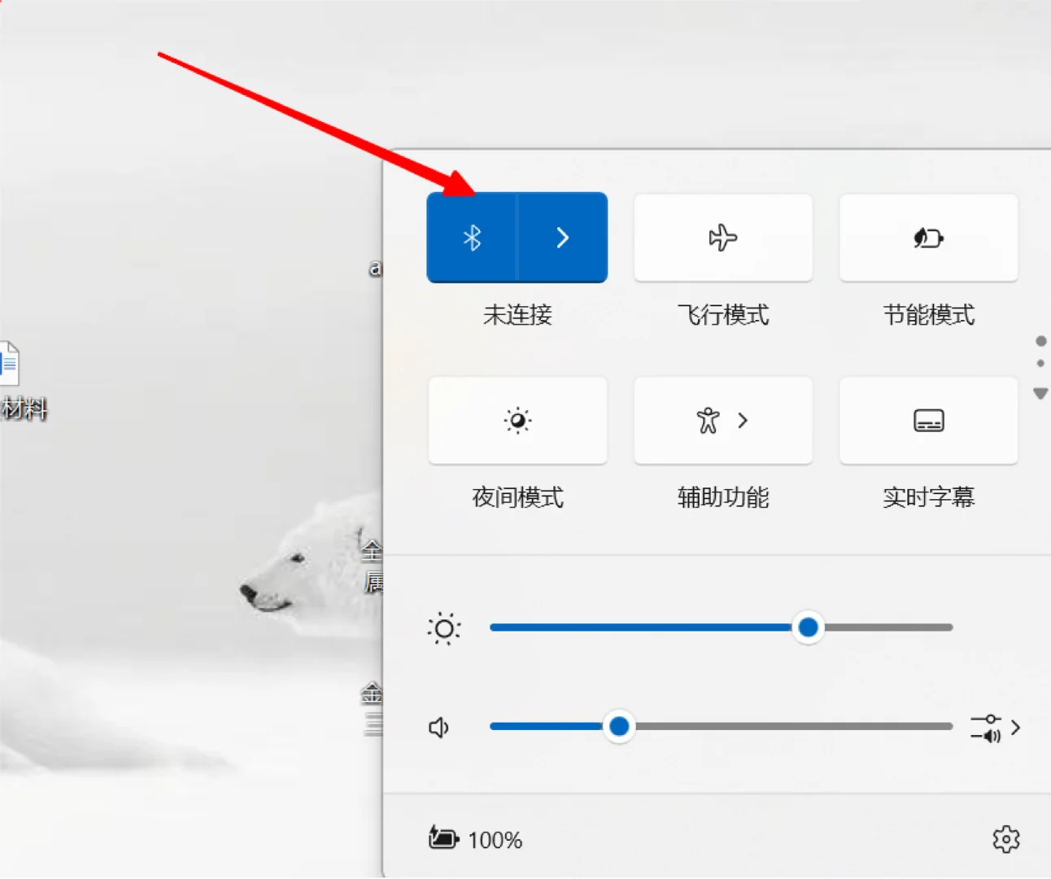
Task: Enable 实时字幕 (Live captions)
Action: tap(928, 420)
